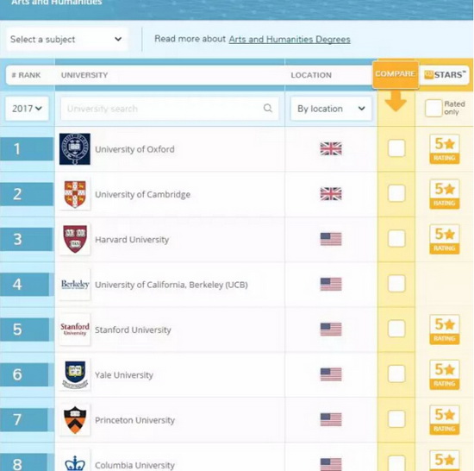Click the 5-star rating badge for Cambridge
The width and height of the screenshot is (474, 471).
(x=445, y=194)
